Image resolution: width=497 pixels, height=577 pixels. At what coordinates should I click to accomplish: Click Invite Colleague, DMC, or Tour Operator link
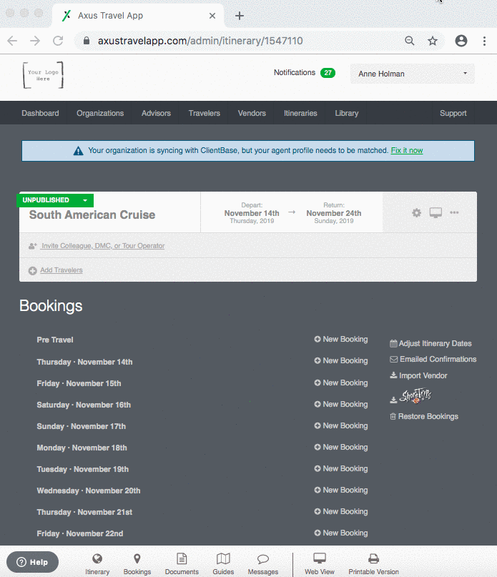coord(103,246)
